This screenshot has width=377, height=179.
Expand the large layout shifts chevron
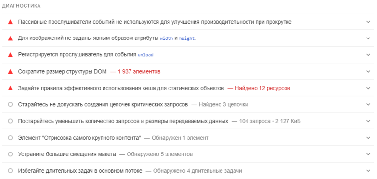pos(368,154)
